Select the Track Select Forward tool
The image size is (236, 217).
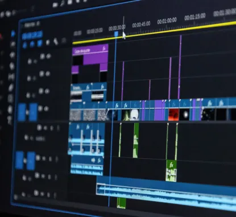[13, 44]
